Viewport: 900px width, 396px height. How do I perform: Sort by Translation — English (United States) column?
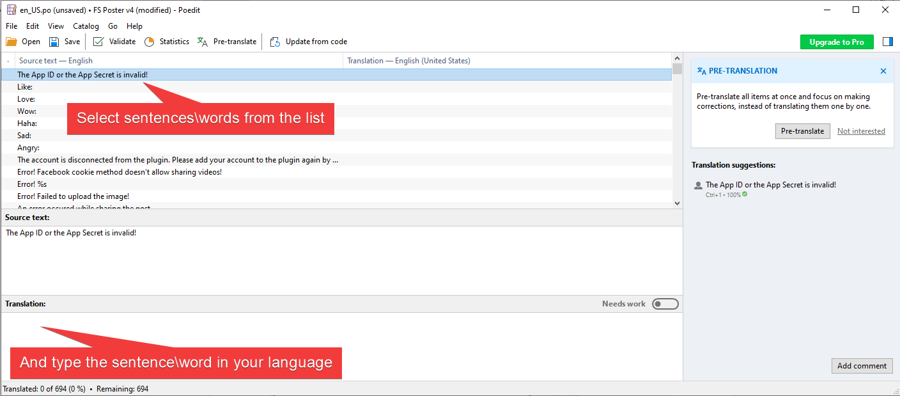point(508,61)
